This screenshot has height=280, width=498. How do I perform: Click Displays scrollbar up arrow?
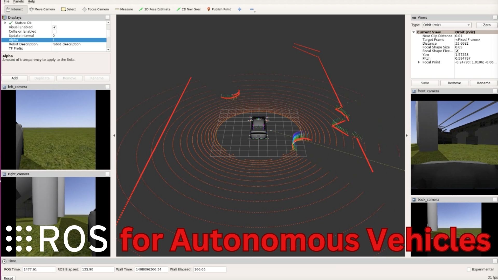pos(108,23)
